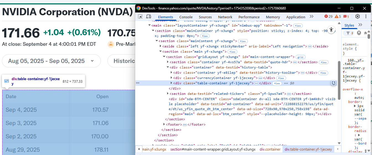Open the Sources tab
The image size is (372, 155).
(x=205, y=17)
